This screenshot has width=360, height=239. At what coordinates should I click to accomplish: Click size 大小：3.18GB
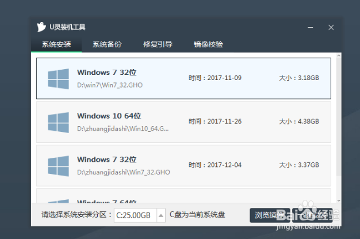(299, 78)
